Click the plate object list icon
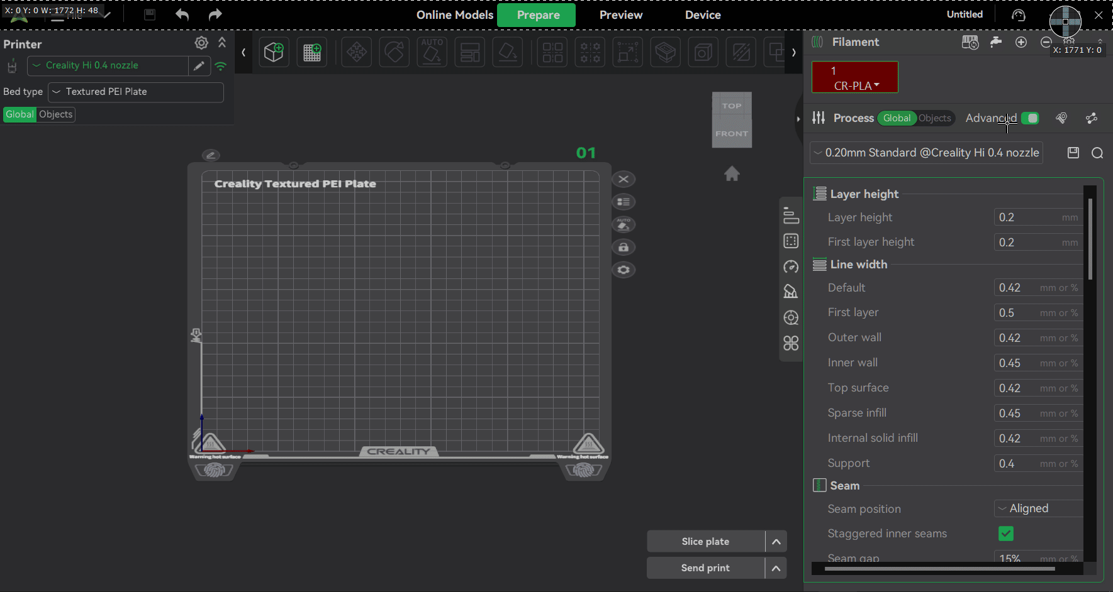 [x=624, y=202]
